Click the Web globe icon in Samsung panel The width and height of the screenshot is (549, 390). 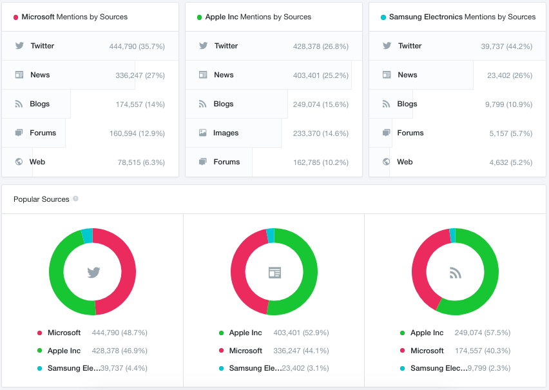pos(386,162)
